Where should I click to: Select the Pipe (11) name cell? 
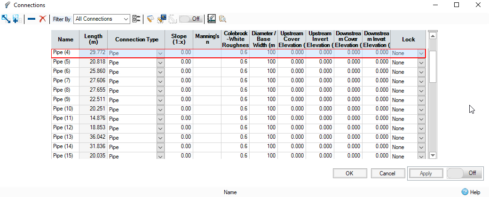pyautogui.click(x=65, y=118)
